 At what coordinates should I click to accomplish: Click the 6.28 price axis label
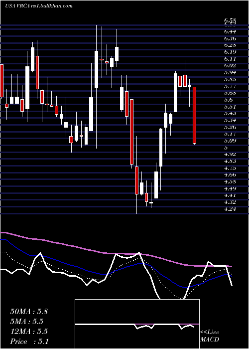tap(230, 45)
